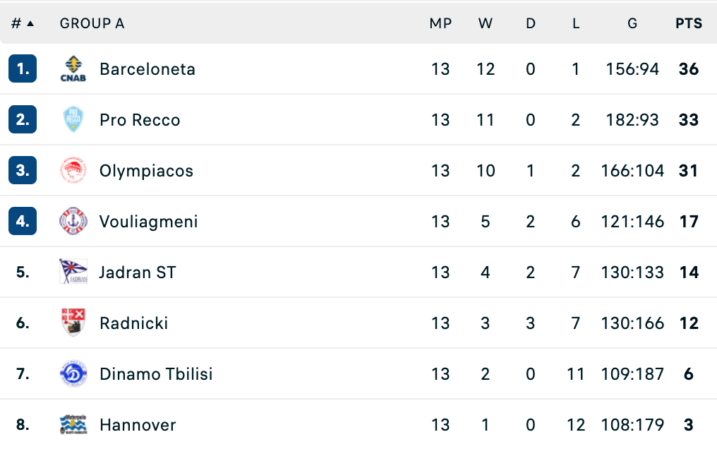Viewport: 717px width, 449px height.
Task: Sort table by PTS column header
Action: tap(689, 23)
